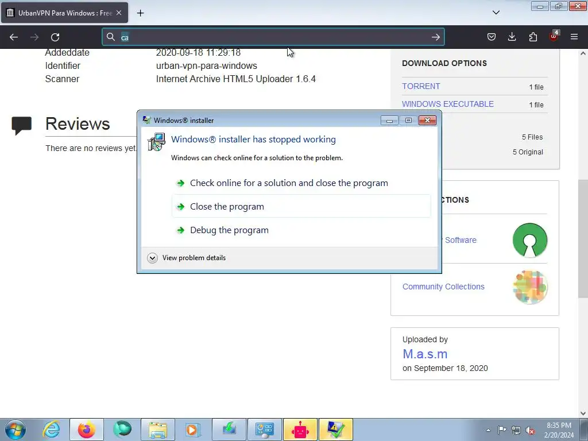Screen dimensions: 588x441
Task: Open the Pocket save icon
Action: (492, 37)
